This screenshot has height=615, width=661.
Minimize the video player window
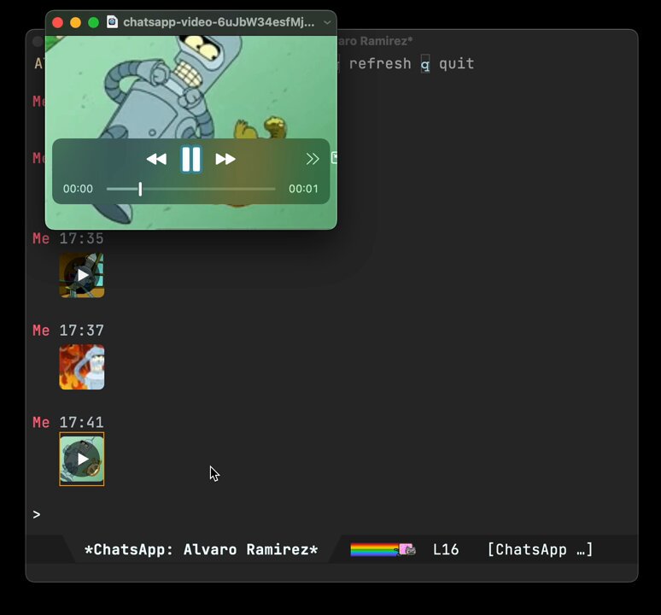coord(75,22)
